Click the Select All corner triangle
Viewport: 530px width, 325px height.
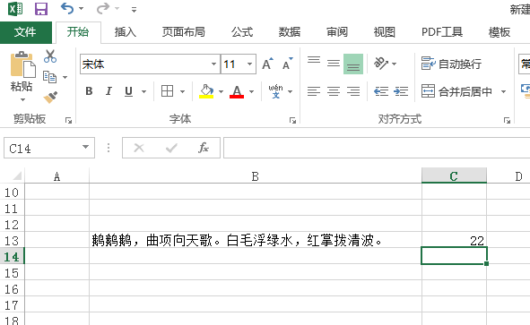16,175
